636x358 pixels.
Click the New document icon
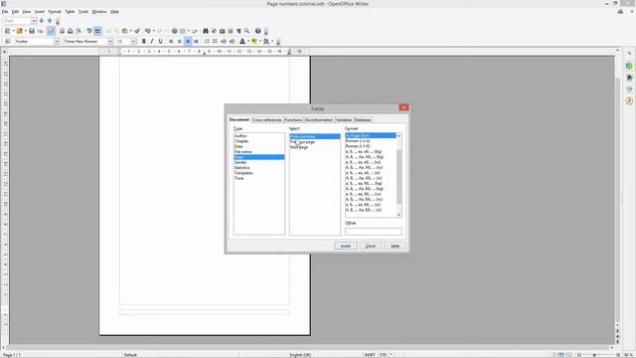point(7,31)
